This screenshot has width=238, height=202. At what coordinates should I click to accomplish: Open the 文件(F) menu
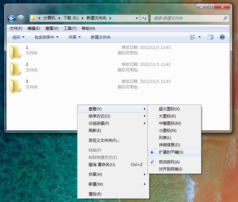(16, 28)
